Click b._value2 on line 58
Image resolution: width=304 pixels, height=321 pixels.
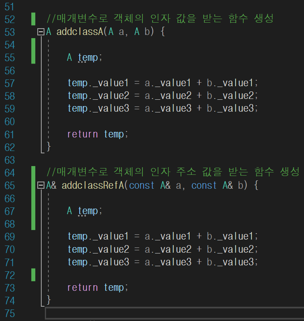(230, 96)
